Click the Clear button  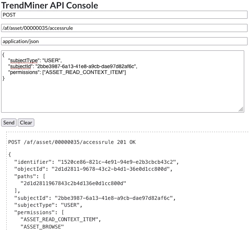pos(26,123)
